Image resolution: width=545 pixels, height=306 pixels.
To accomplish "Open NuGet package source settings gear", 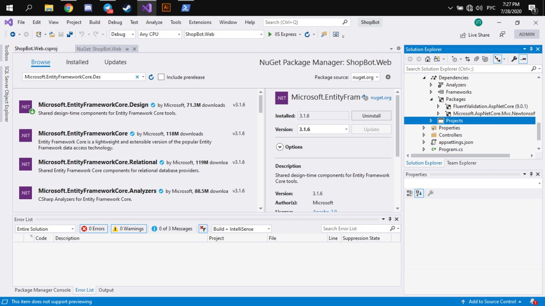I will 388,77.
